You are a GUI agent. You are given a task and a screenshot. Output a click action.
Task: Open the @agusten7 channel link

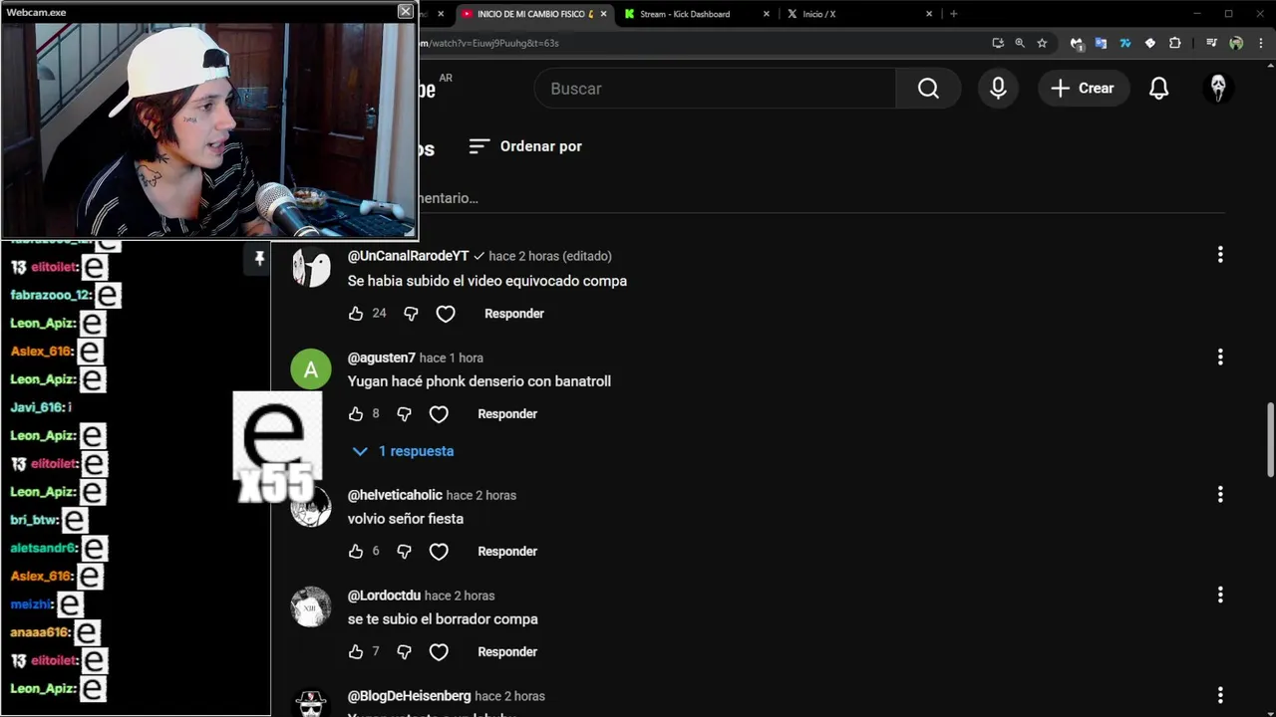381,358
